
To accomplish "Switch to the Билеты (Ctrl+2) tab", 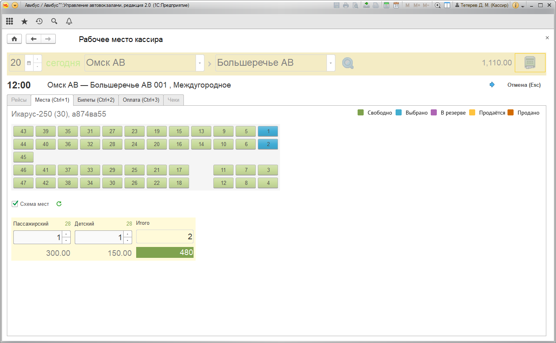I will pos(96,100).
